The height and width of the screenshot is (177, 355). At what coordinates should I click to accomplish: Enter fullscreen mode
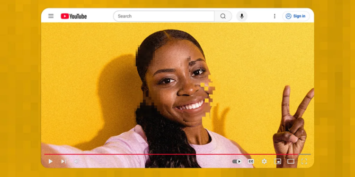pyautogui.click(x=304, y=161)
